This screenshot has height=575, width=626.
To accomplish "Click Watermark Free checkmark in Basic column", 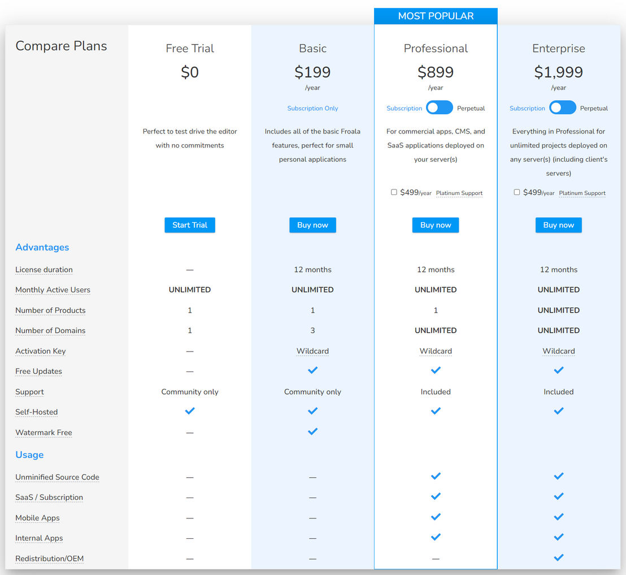I will 312,431.
